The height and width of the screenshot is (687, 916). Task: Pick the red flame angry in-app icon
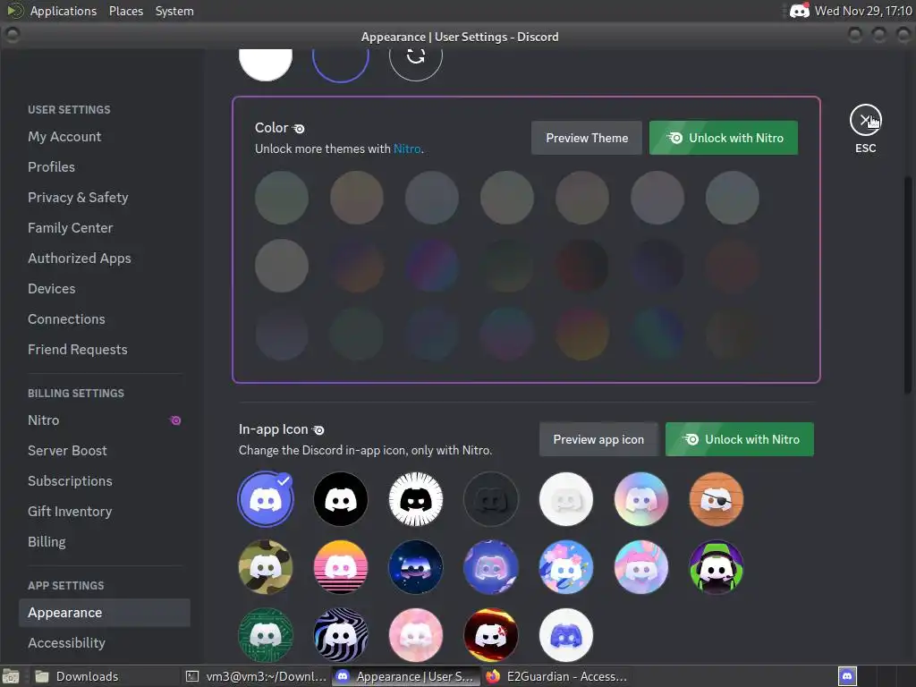(x=491, y=635)
